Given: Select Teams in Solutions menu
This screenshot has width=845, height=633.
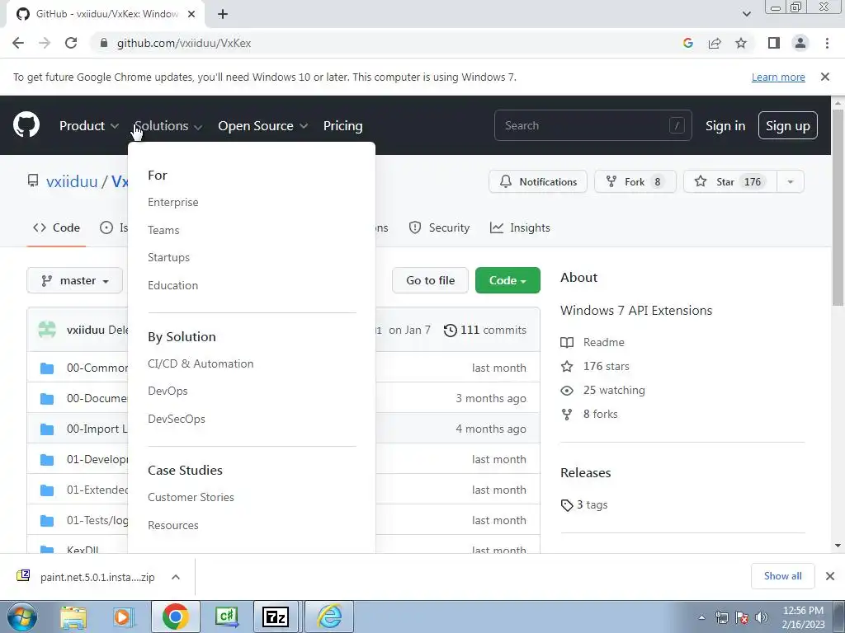Looking at the screenshot, I should (x=163, y=231).
